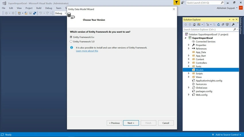Select favicon.ico in Solution Explorer
This screenshot has width=244, height=137.
click(x=201, y=84)
